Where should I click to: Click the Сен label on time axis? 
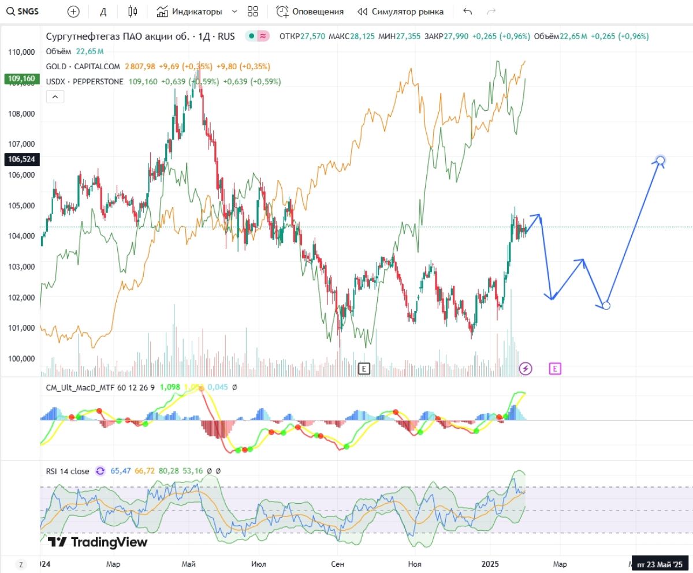338,564
